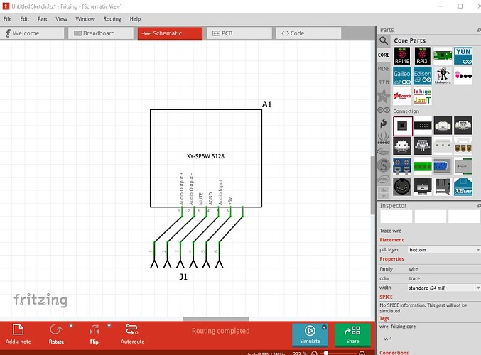Pick the RPi3 part
481x355 pixels.
tap(423, 56)
